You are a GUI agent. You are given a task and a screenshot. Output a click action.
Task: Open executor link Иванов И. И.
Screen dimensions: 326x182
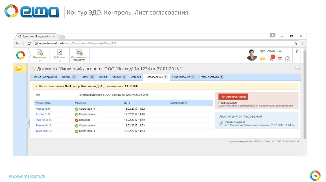tap(43, 109)
